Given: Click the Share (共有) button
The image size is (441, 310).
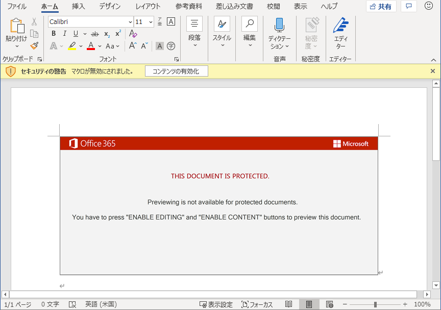Looking at the screenshot, I should pyautogui.click(x=381, y=6).
